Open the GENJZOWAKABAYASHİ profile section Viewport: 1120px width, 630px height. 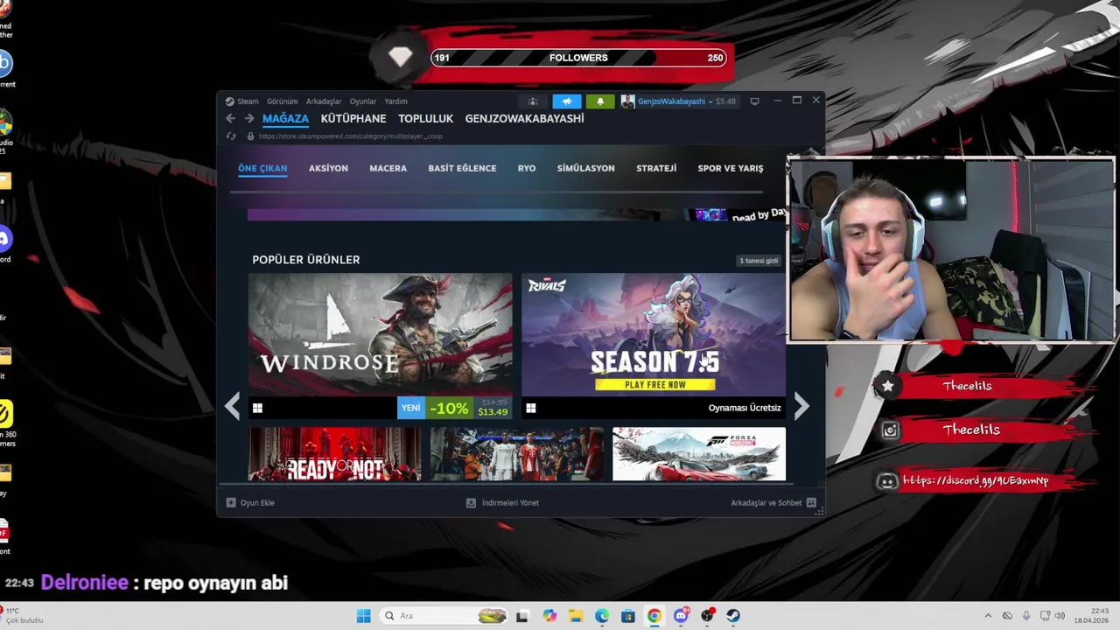524,118
